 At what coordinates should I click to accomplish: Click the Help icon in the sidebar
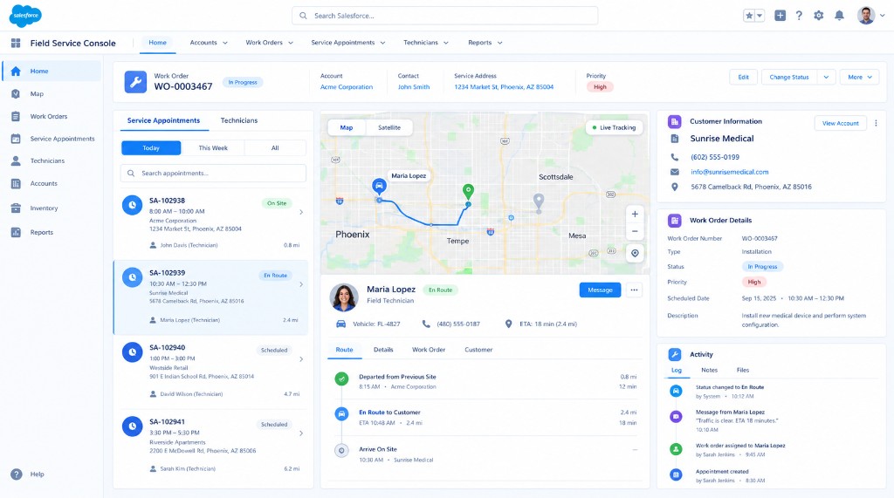coord(17,474)
